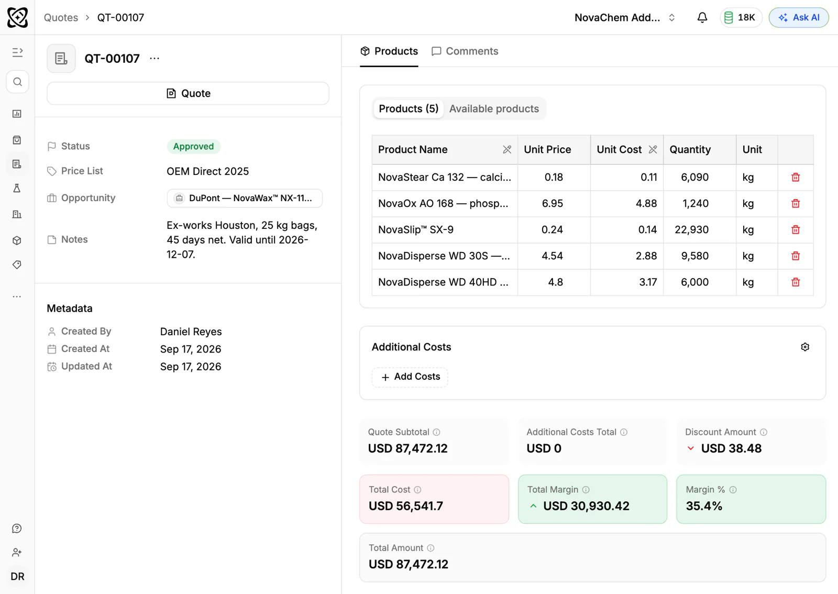Unpin the Product Name column

pyautogui.click(x=507, y=150)
